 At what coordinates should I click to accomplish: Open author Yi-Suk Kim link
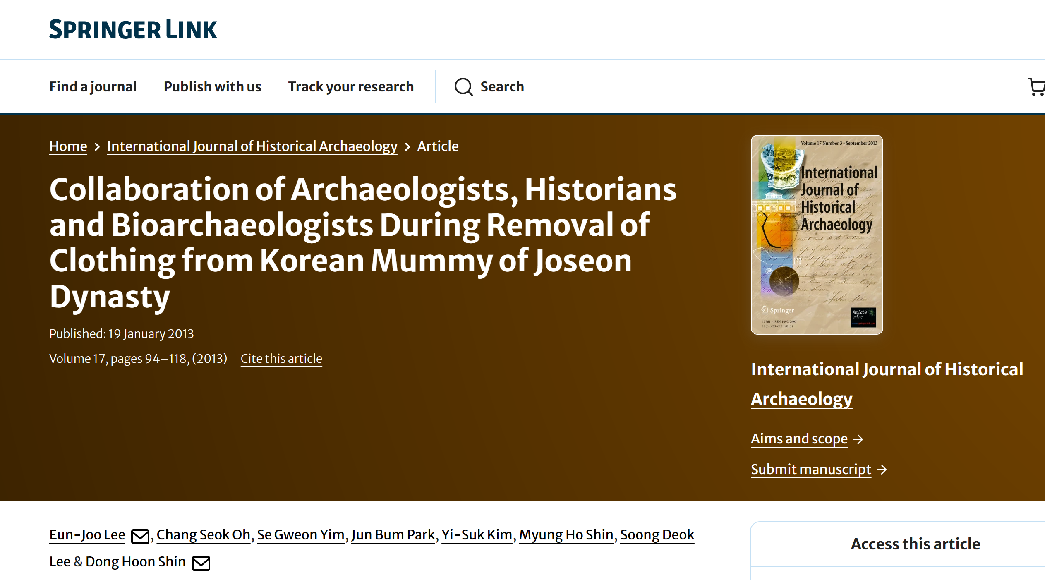point(477,534)
